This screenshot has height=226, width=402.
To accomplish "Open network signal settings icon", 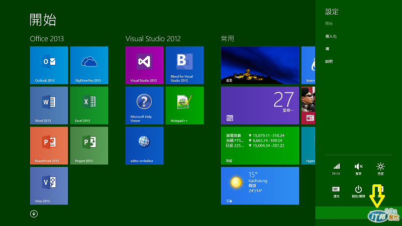I will [x=336, y=169].
